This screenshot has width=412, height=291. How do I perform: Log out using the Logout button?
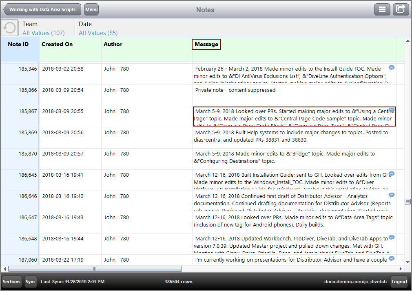pos(399,282)
